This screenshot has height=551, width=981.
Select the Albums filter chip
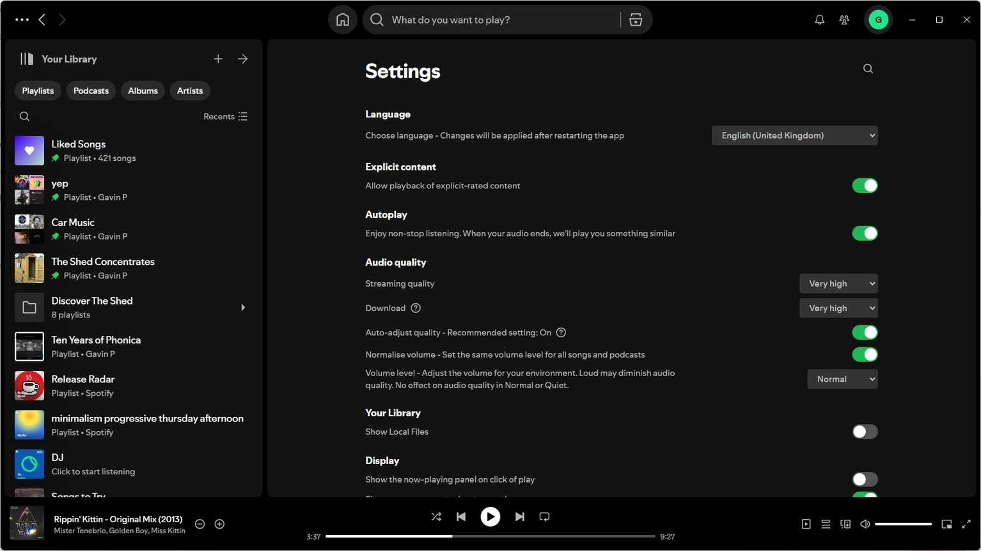tap(143, 91)
